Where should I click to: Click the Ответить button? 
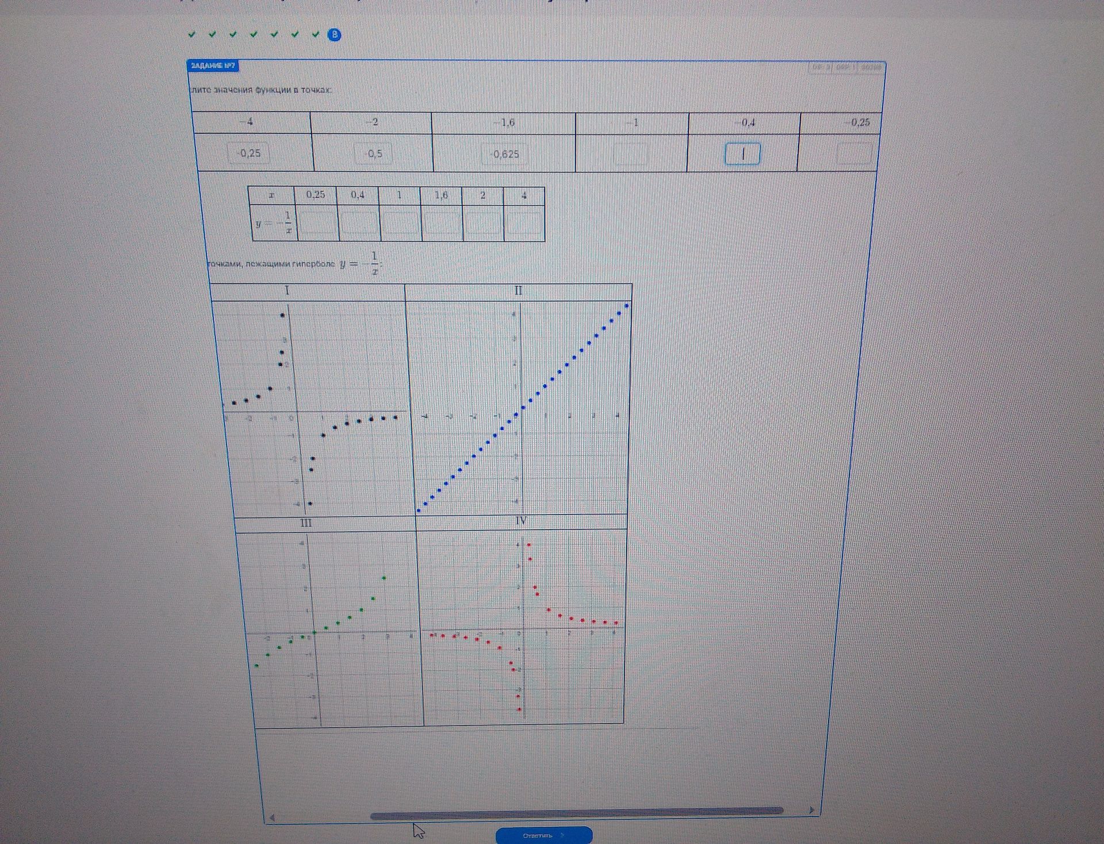tap(544, 835)
